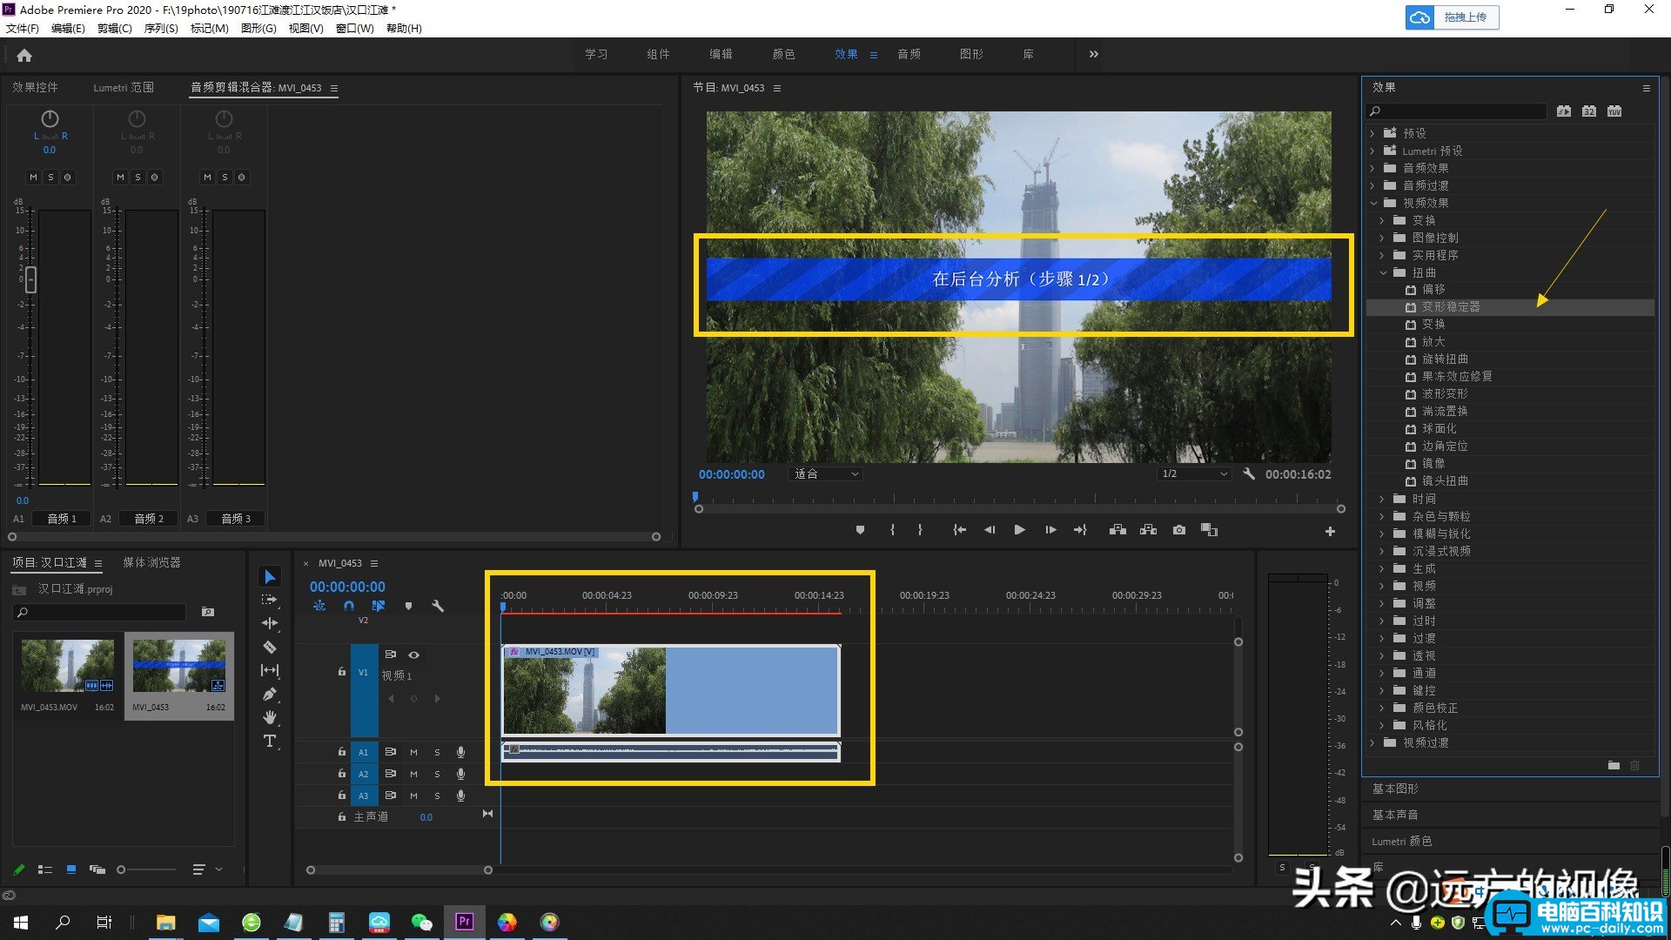Solo track A2 in timeline
The width and height of the screenshot is (1671, 940).
[437, 774]
